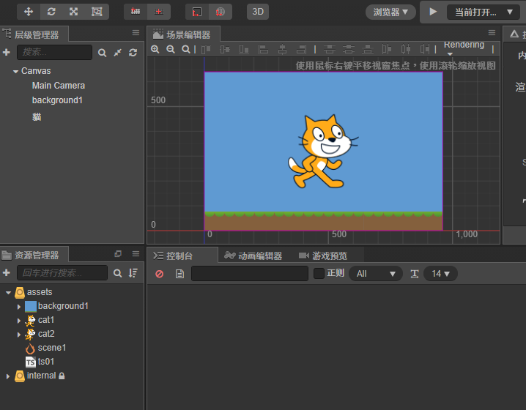The height and width of the screenshot is (410, 526).
Task: Change asset sort order
Action: [133, 273]
